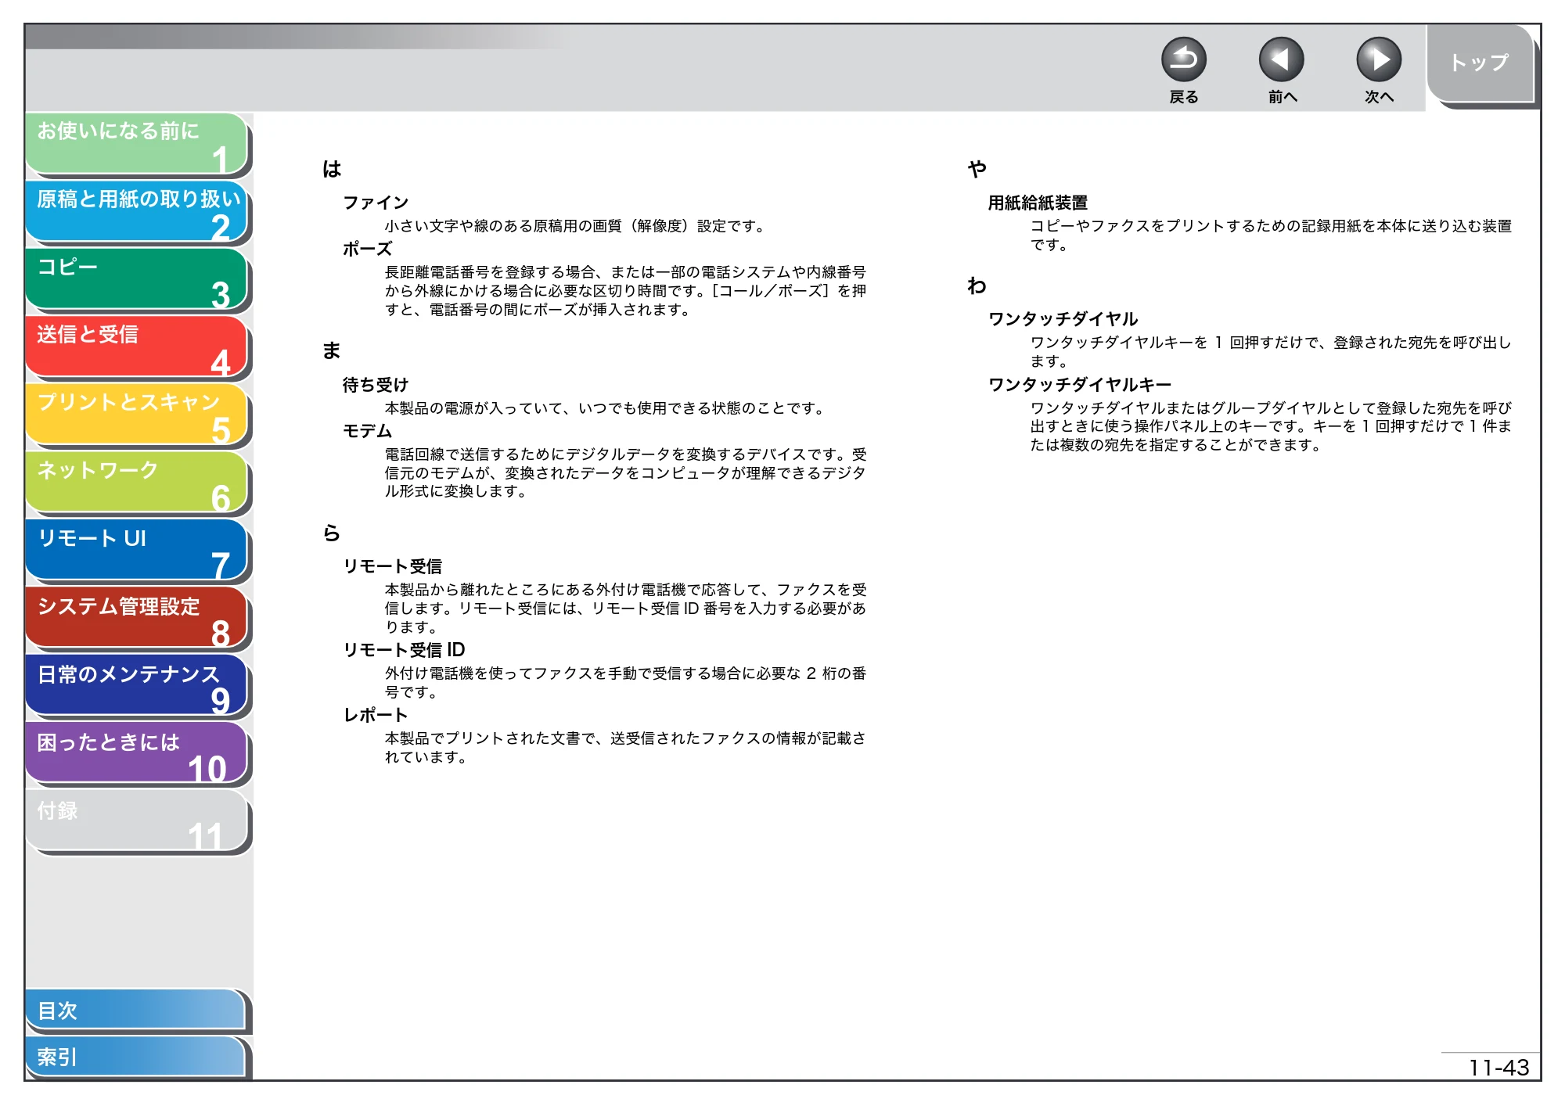Screen dimensions: 1565x1106
Task: Click the glossary term 待ち受け
Action: (376, 385)
